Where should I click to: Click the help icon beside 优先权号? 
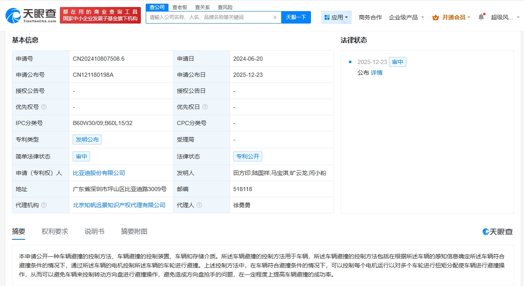[x=44, y=107]
